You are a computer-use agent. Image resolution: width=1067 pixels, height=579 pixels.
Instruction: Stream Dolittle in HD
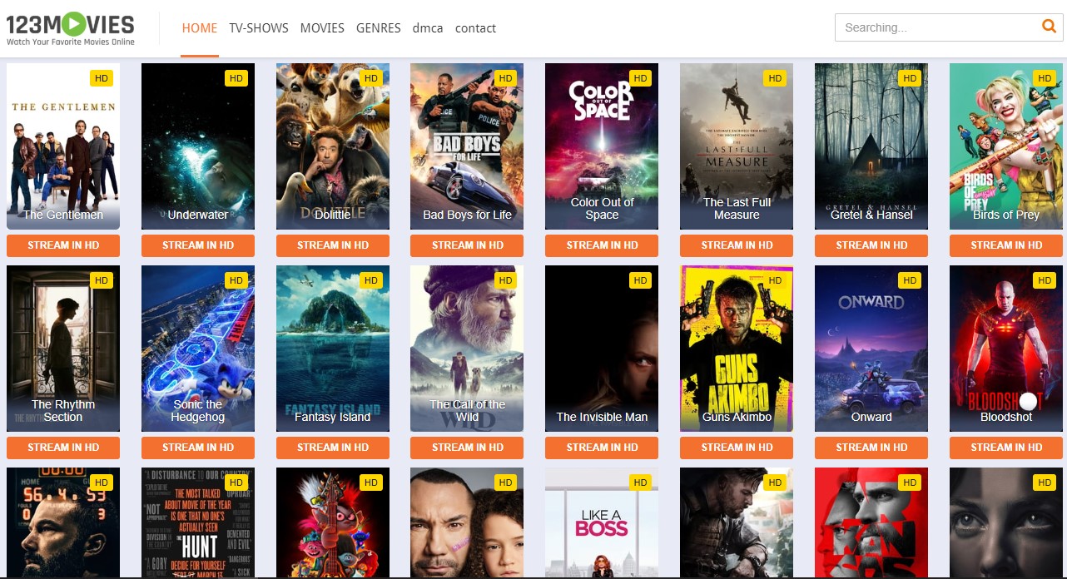pos(333,245)
